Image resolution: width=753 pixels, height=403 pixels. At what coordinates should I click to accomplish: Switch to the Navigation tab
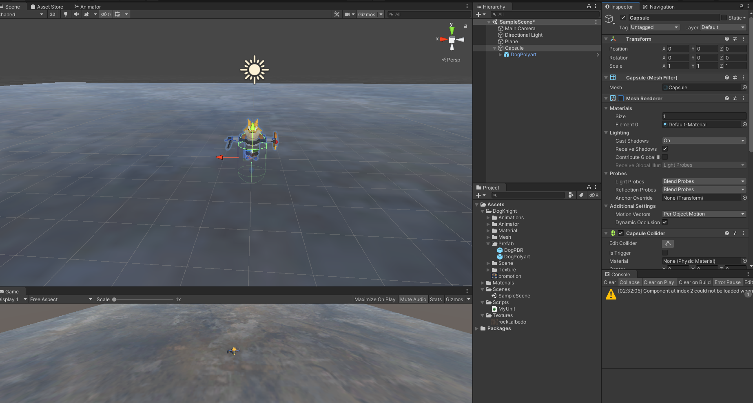[x=659, y=7]
